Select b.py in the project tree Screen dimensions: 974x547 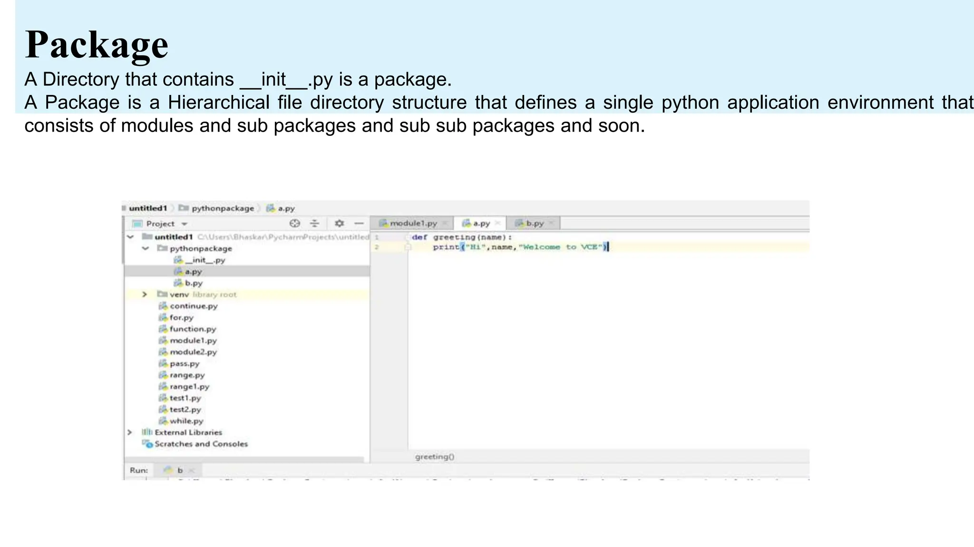tap(194, 283)
